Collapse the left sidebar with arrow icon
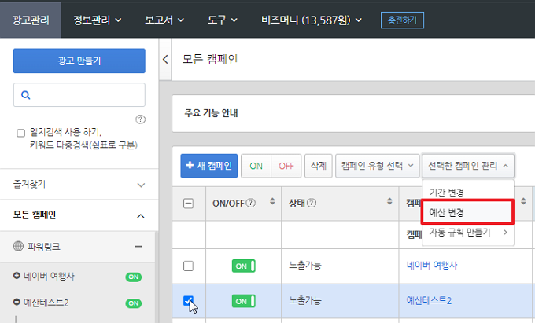 (x=165, y=59)
